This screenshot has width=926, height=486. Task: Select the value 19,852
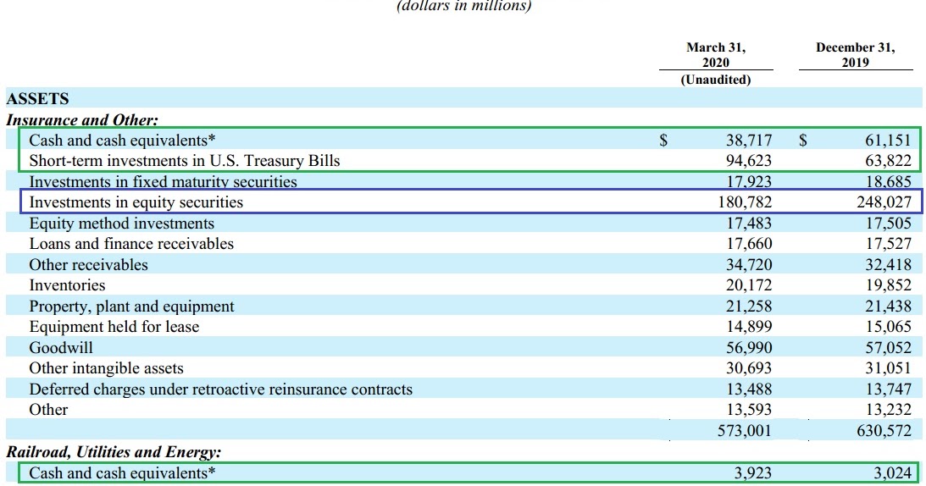coord(888,285)
